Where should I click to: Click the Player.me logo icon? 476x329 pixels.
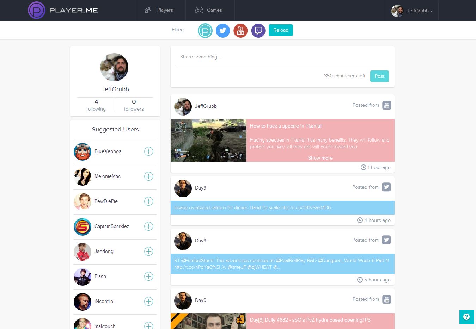click(37, 10)
